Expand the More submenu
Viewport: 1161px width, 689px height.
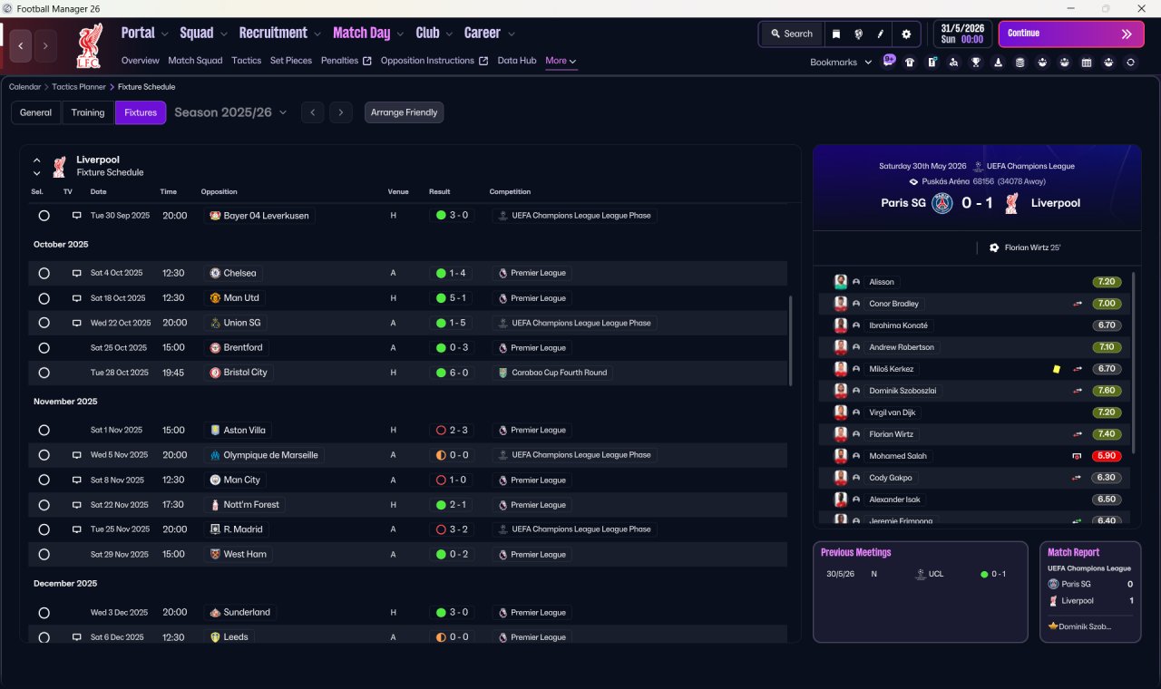(561, 61)
